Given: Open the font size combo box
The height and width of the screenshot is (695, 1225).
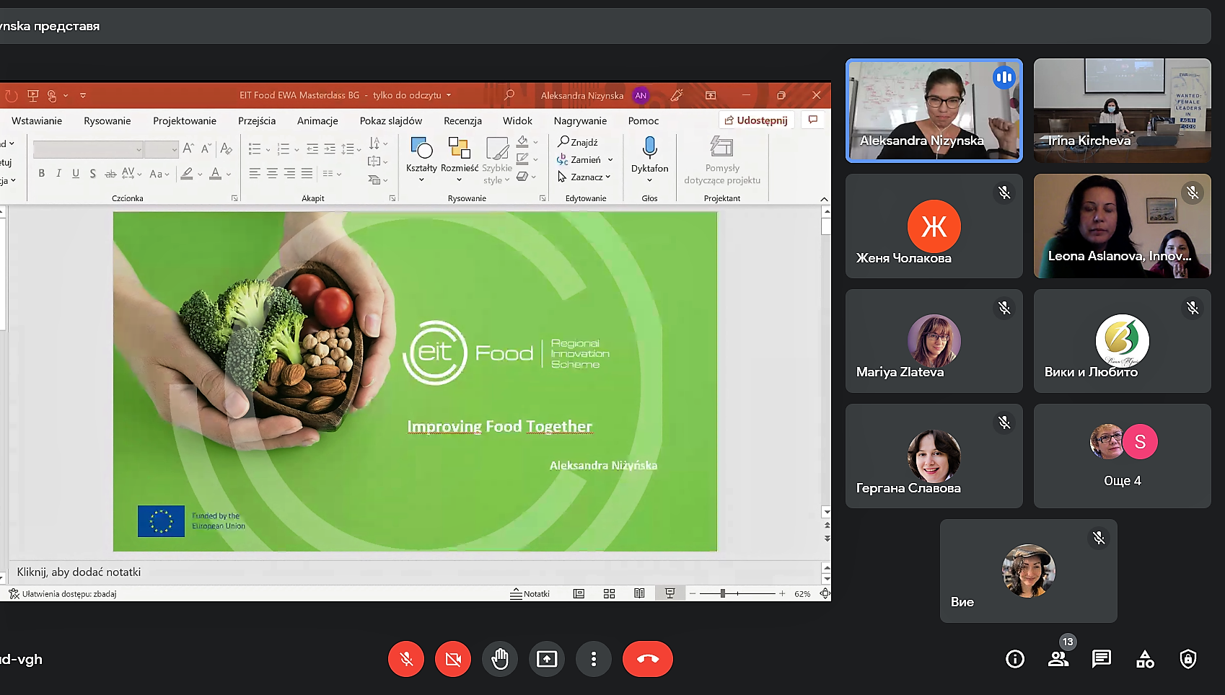Looking at the screenshot, I should point(161,149).
